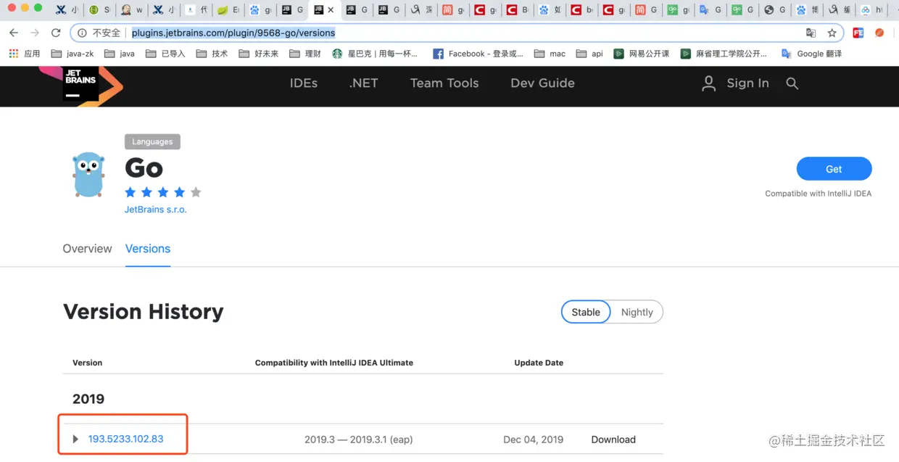Image resolution: width=899 pixels, height=462 pixels.
Task: Reload the current page
Action: (56, 33)
